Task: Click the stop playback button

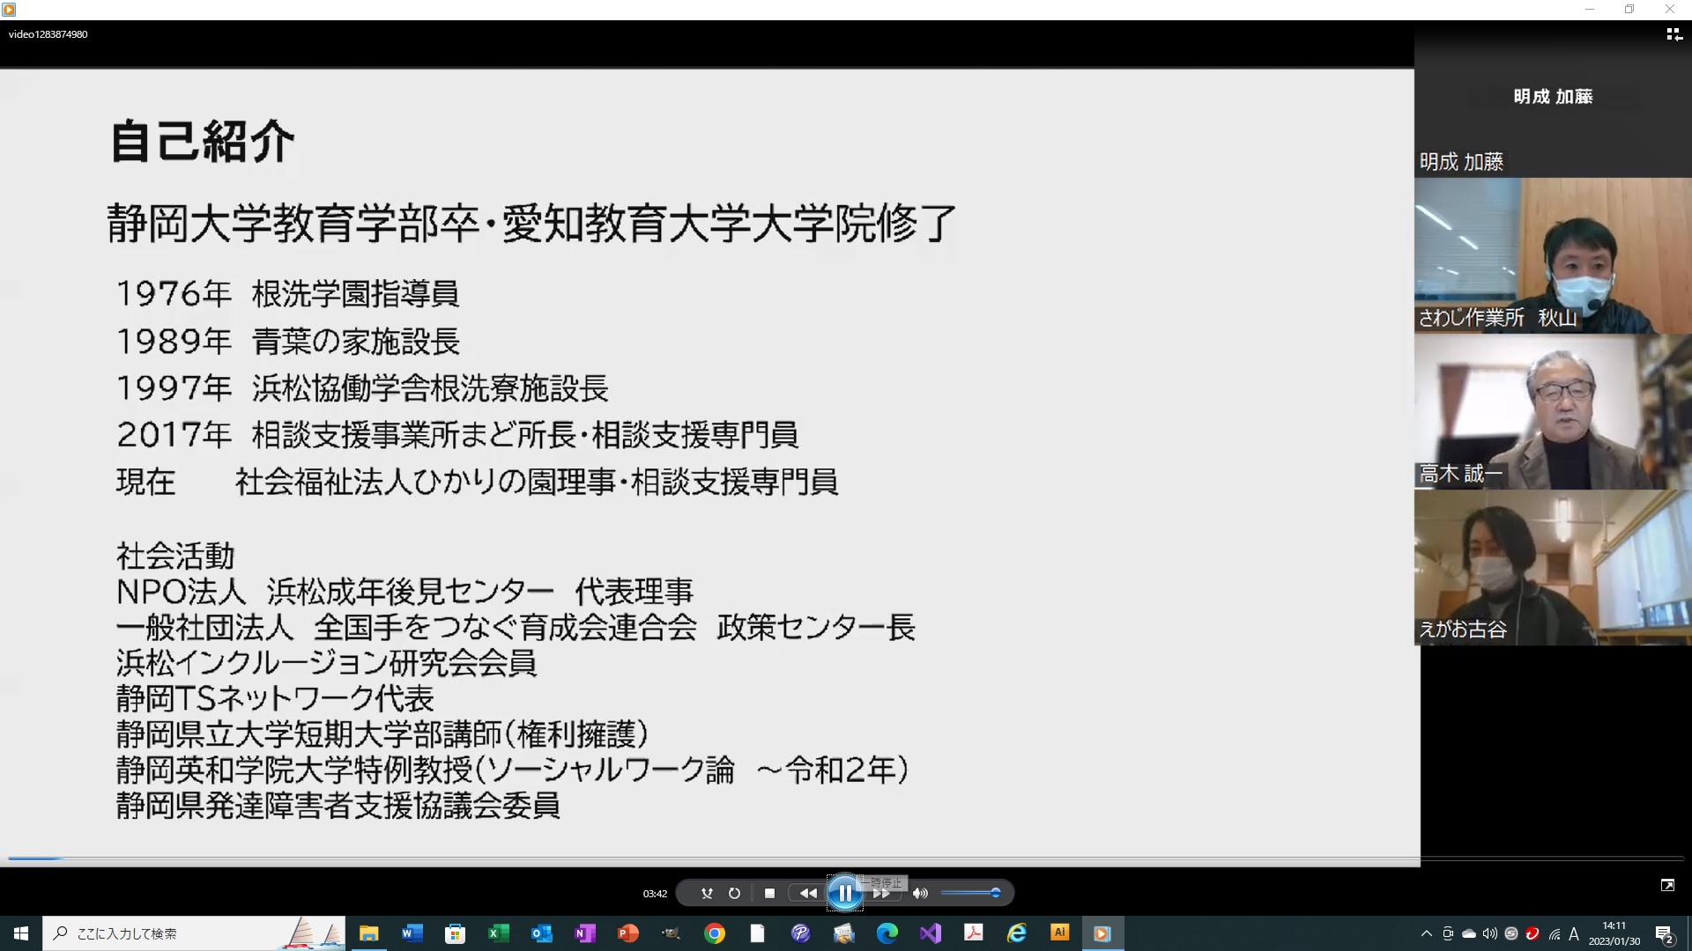Action: point(769,893)
